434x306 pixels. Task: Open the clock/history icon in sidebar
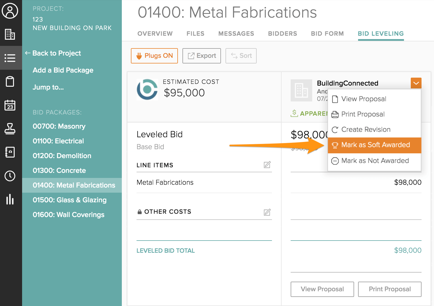click(x=10, y=176)
